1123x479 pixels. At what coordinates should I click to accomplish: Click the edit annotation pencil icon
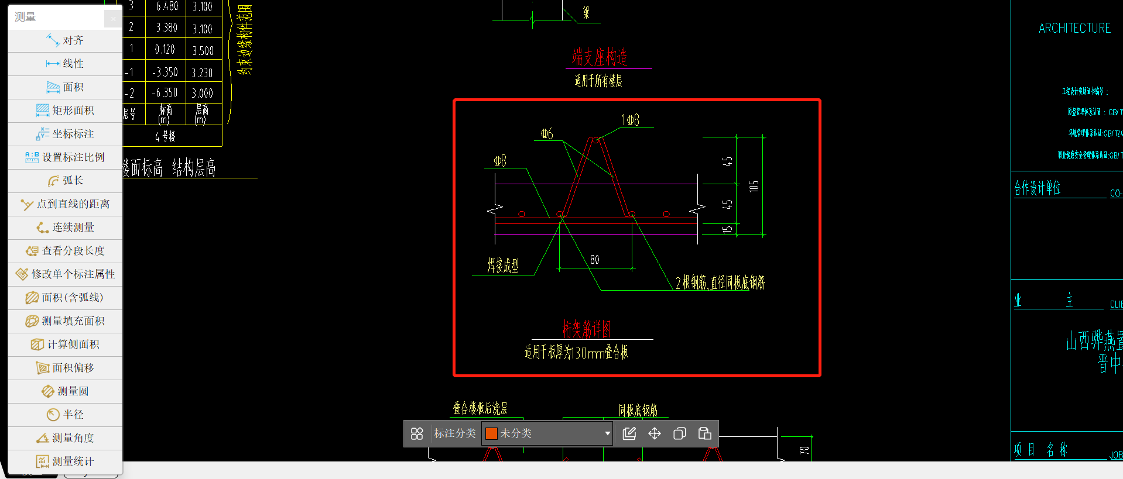[x=629, y=433]
